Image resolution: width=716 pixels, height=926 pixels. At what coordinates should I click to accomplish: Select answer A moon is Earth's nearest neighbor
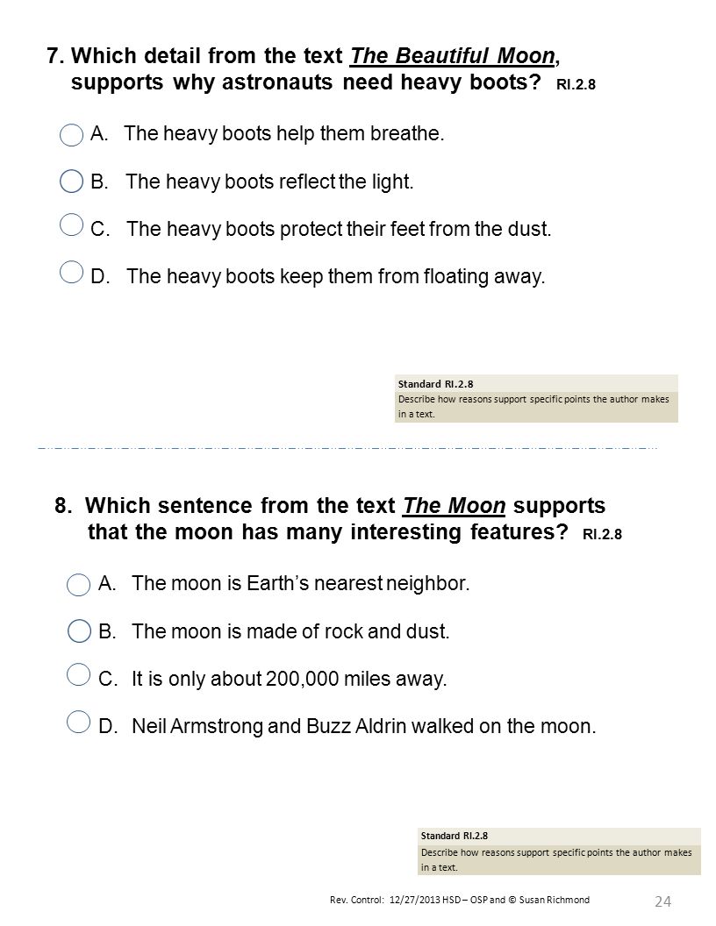tap(79, 585)
